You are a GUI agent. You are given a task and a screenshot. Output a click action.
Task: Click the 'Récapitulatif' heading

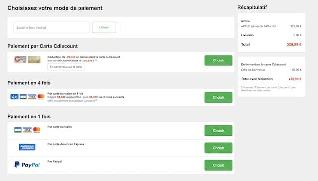[x=252, y=7]
